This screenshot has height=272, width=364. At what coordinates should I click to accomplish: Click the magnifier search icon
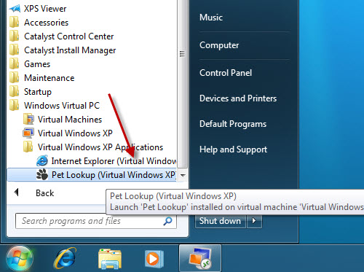coord(167,221)
